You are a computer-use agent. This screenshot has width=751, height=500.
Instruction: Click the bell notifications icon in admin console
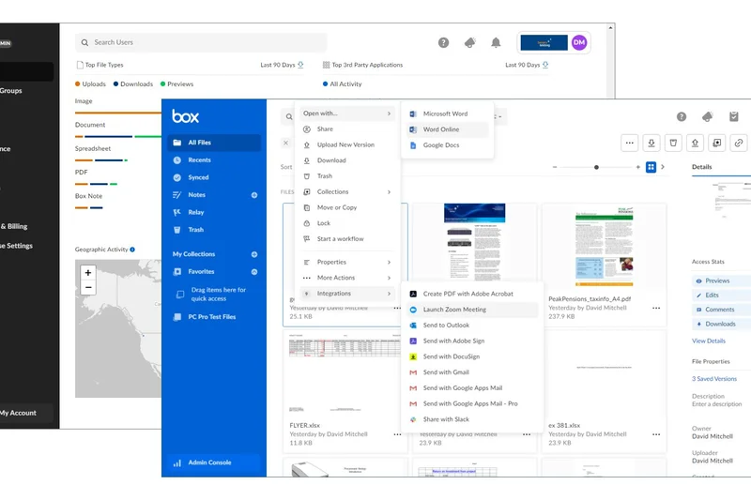(x=496, y=43)
